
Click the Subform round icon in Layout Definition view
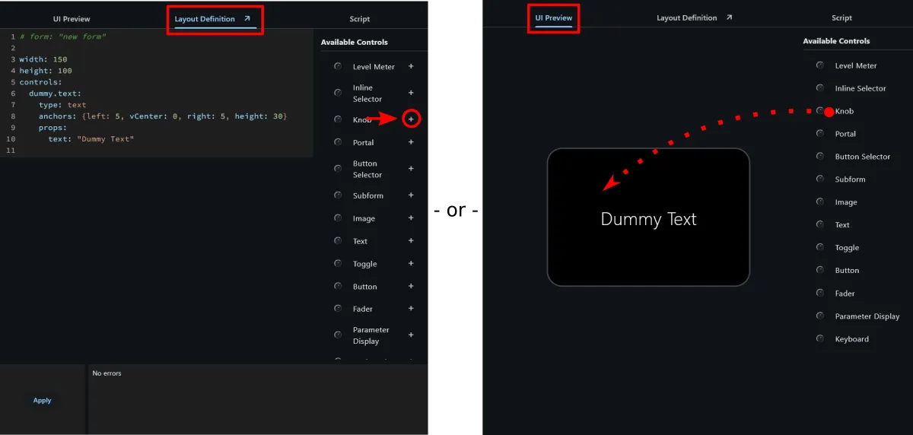click(338, 195)
